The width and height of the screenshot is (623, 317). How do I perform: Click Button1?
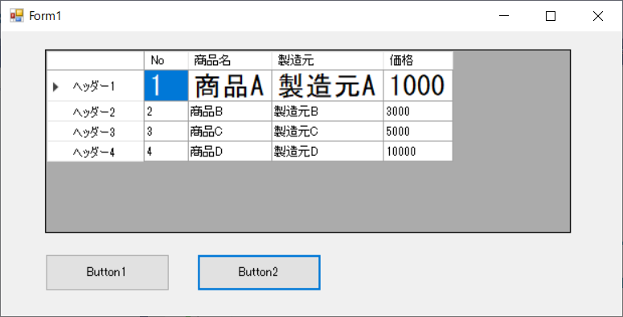pos(107,273)
